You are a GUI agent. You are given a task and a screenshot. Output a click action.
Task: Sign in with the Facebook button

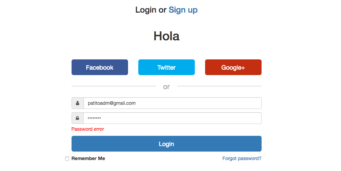100,67
